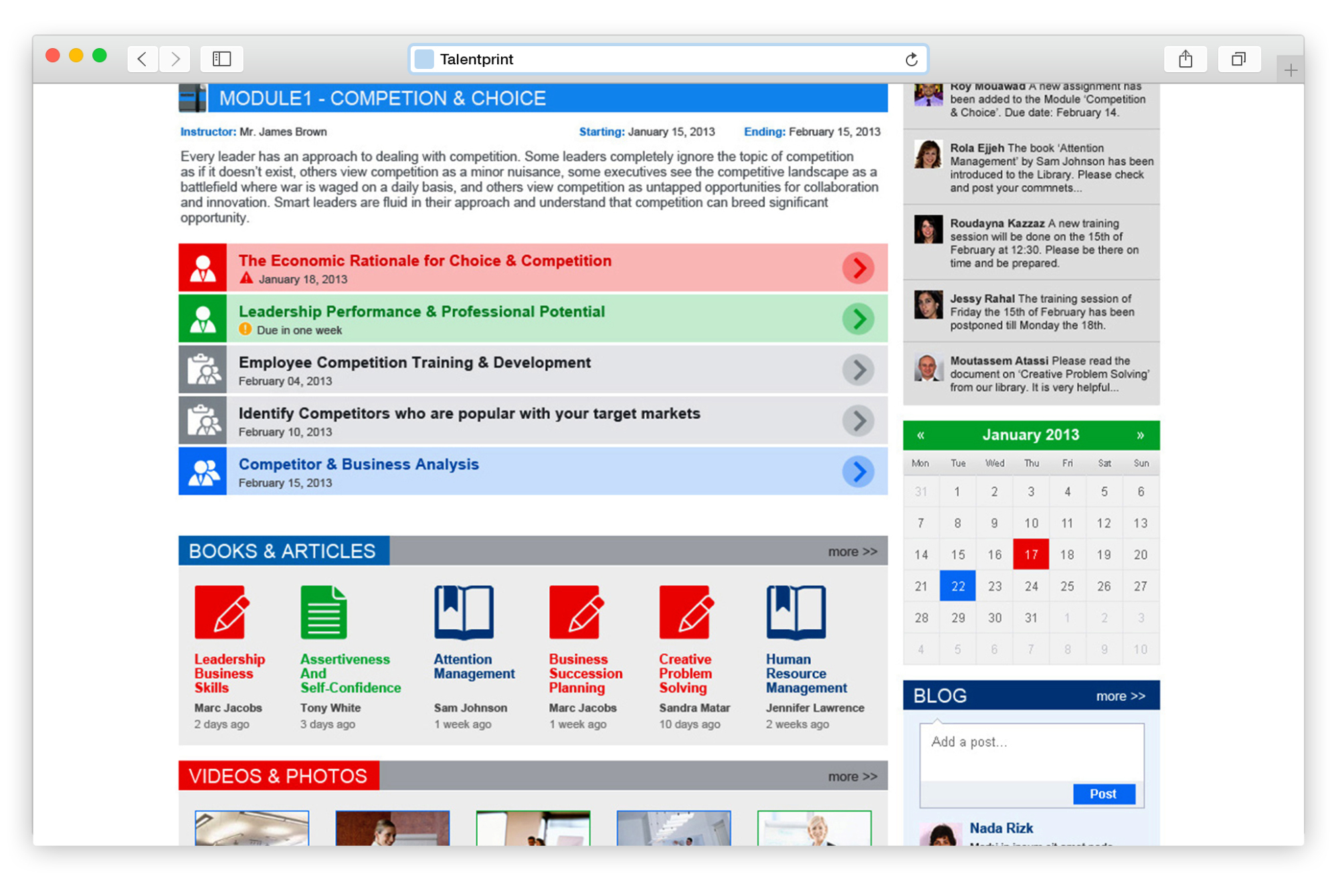Open Competitor & Business Analysis blue chevron
The width and height of the screenshot is (1338, 886).
[x=858, y=471]
